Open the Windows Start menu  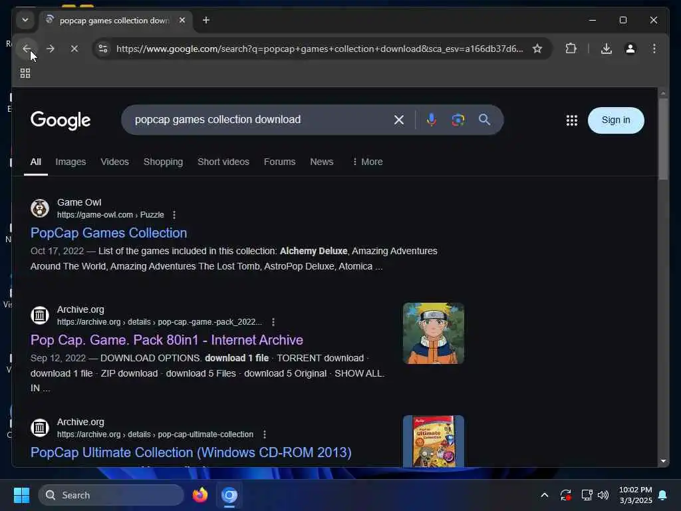(21, 495)
